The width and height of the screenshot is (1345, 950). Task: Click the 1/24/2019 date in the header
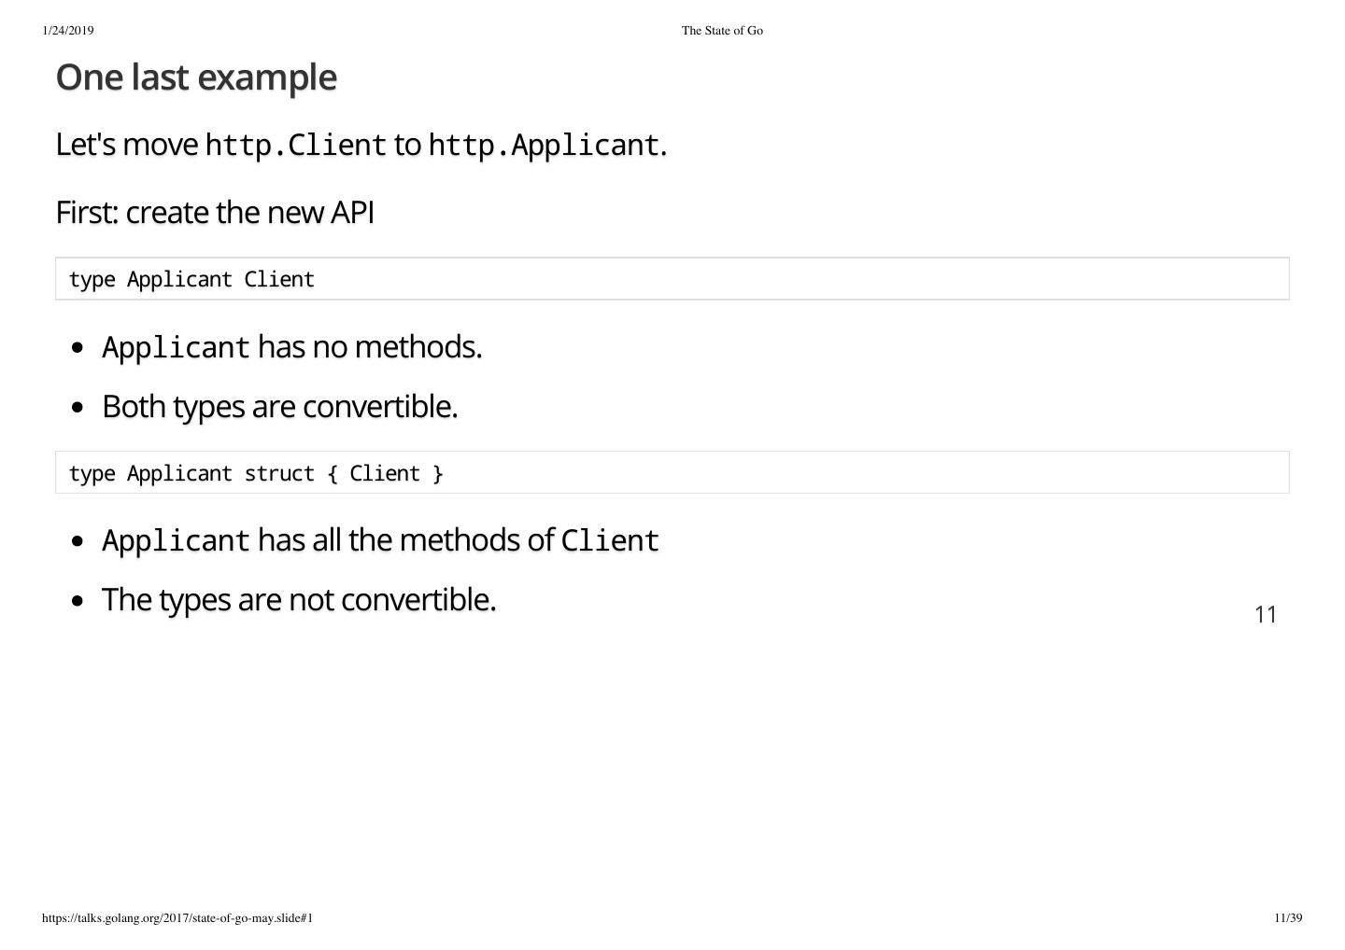coord(68,31)
